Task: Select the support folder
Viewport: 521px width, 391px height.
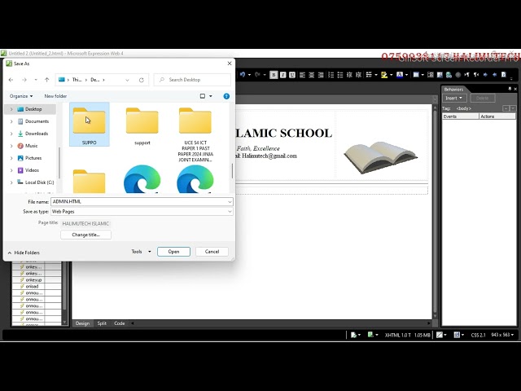Action: [142, 125]
